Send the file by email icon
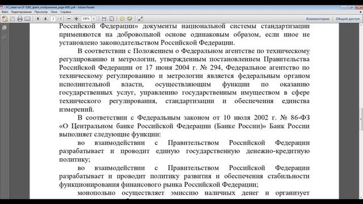 tap(27, 19)
